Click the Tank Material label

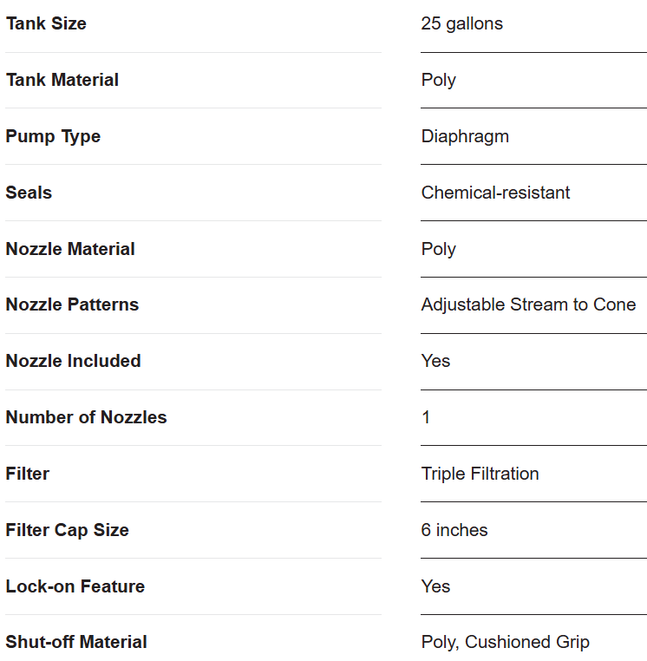coord(62,80)
